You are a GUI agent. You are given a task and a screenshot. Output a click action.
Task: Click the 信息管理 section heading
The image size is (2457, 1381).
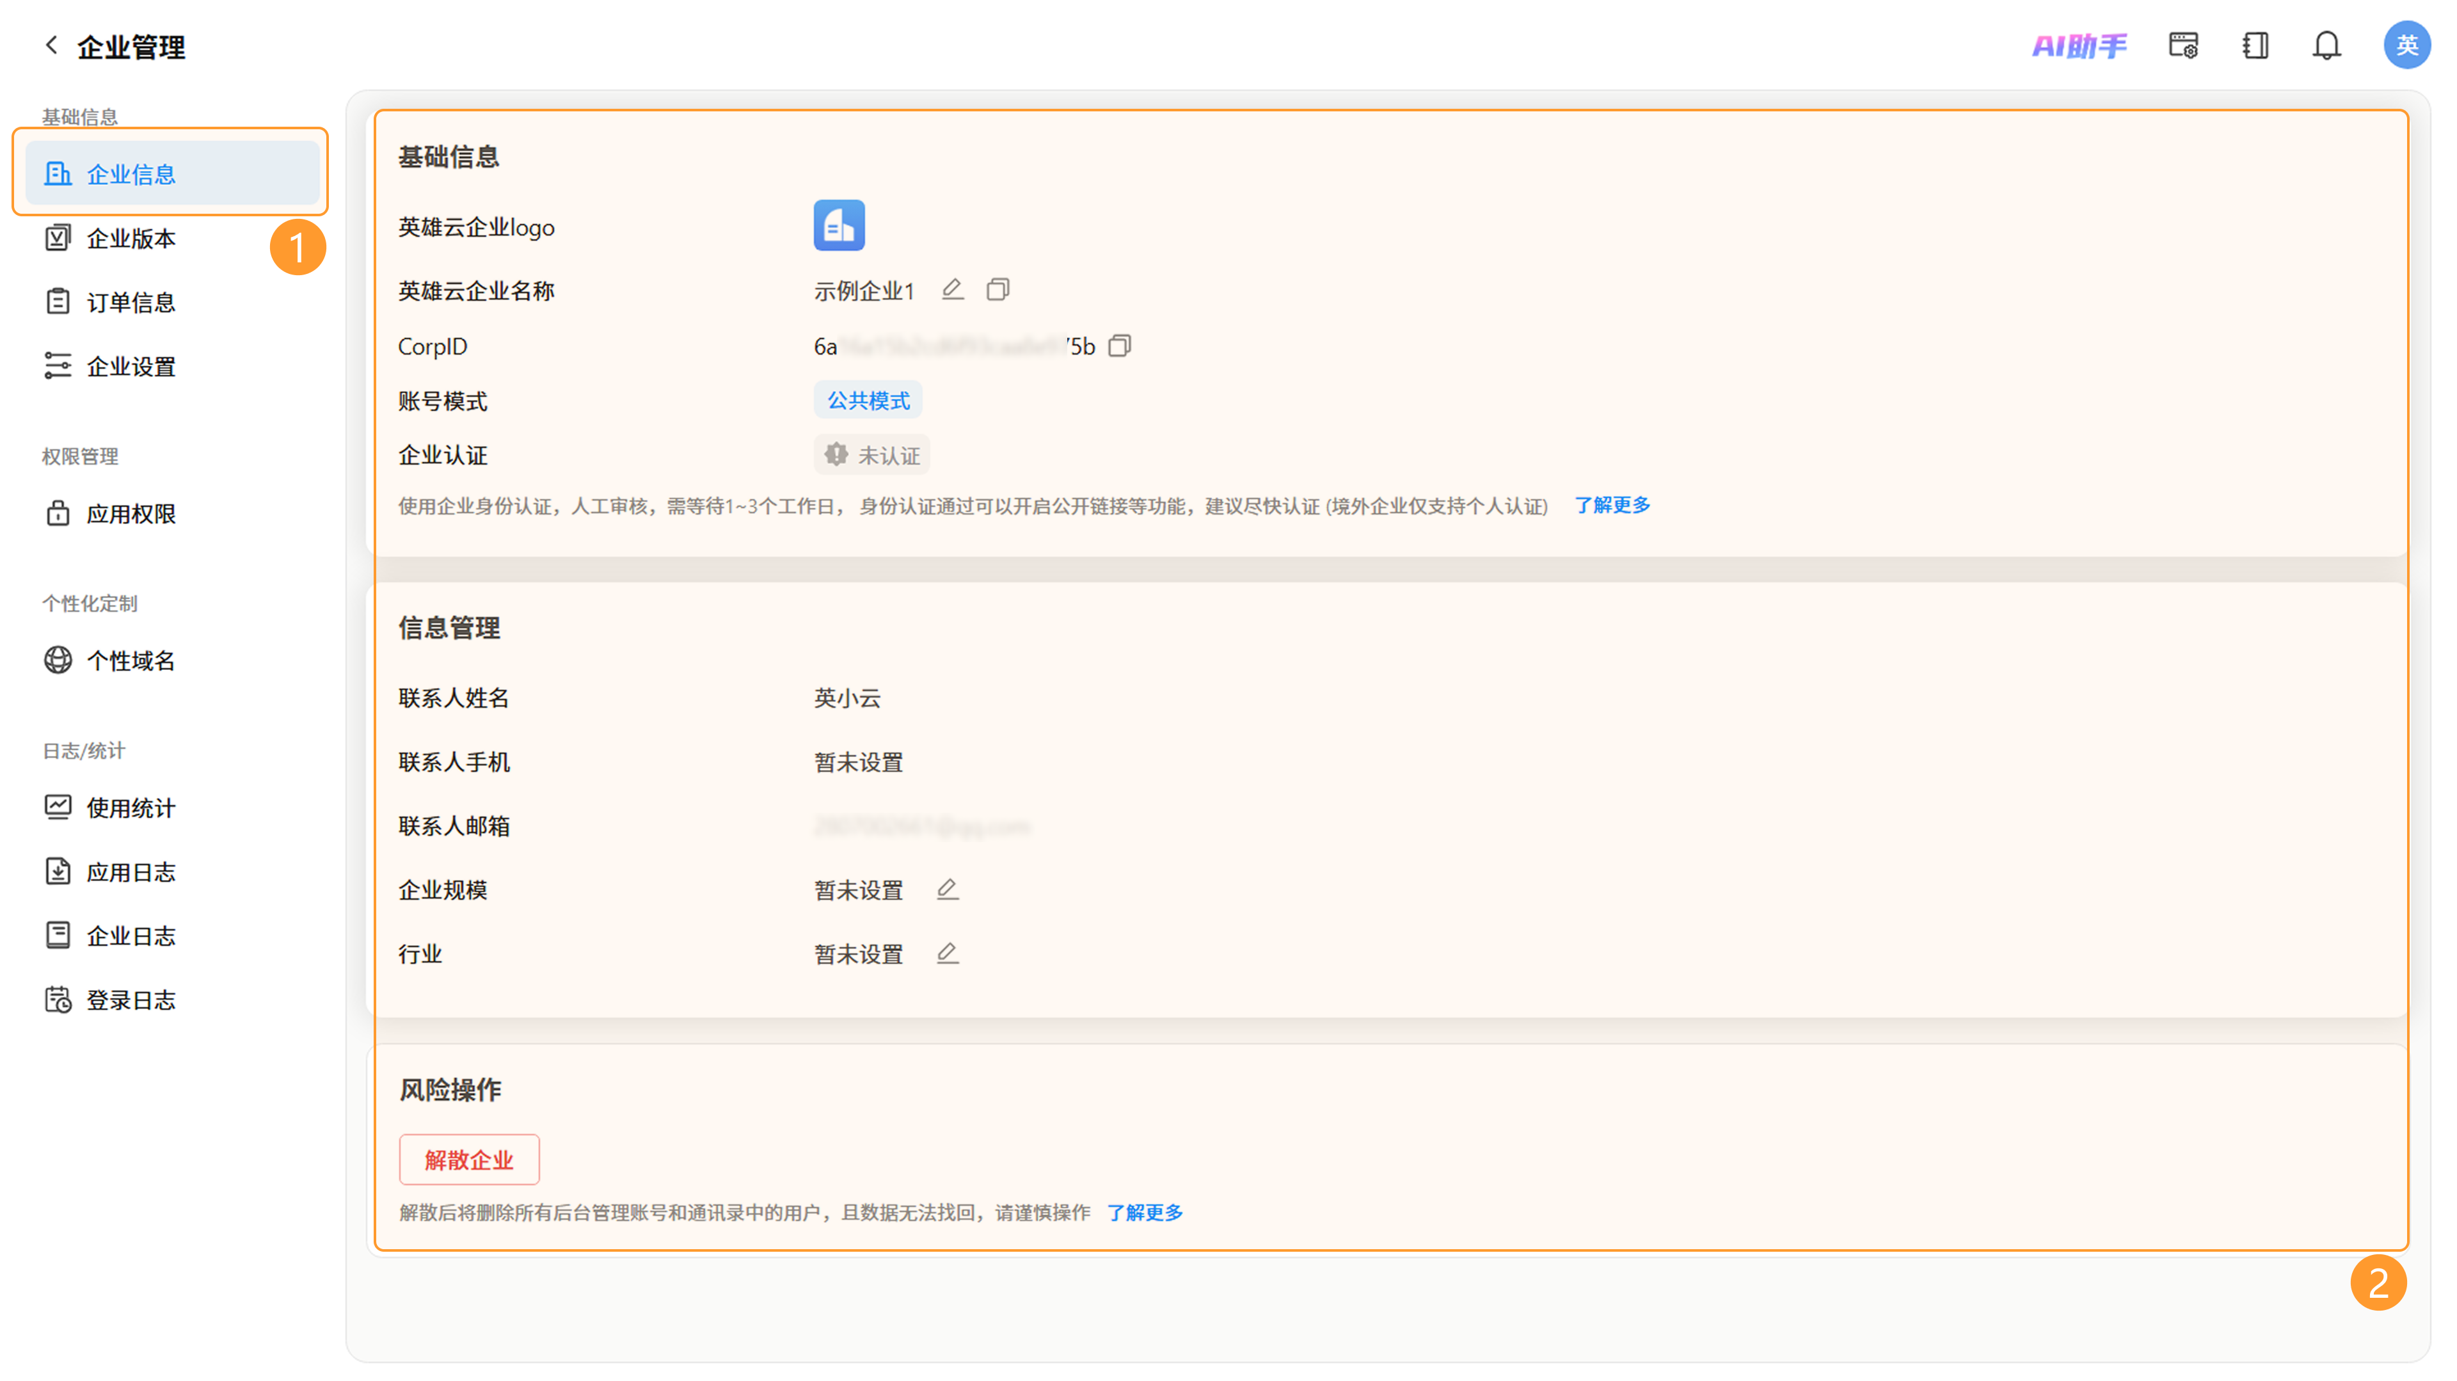(x=449, y=628)
